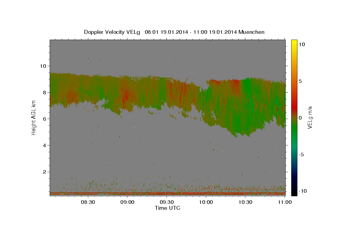Click the colorbar value 5 label

tap(300, 81)
